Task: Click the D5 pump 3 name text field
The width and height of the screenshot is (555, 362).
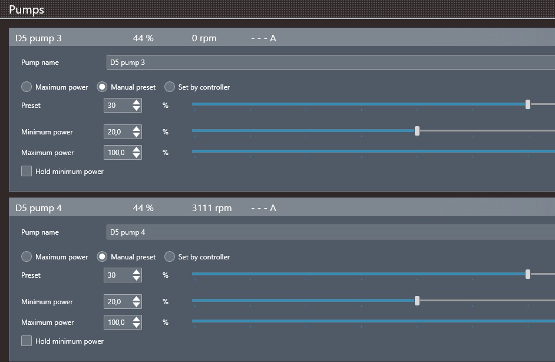Action: (330, 62)
